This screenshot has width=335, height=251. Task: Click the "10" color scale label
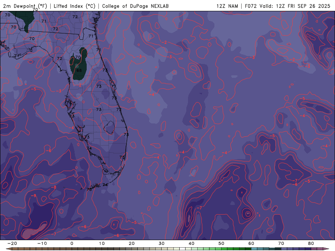[x=102, y=243]
